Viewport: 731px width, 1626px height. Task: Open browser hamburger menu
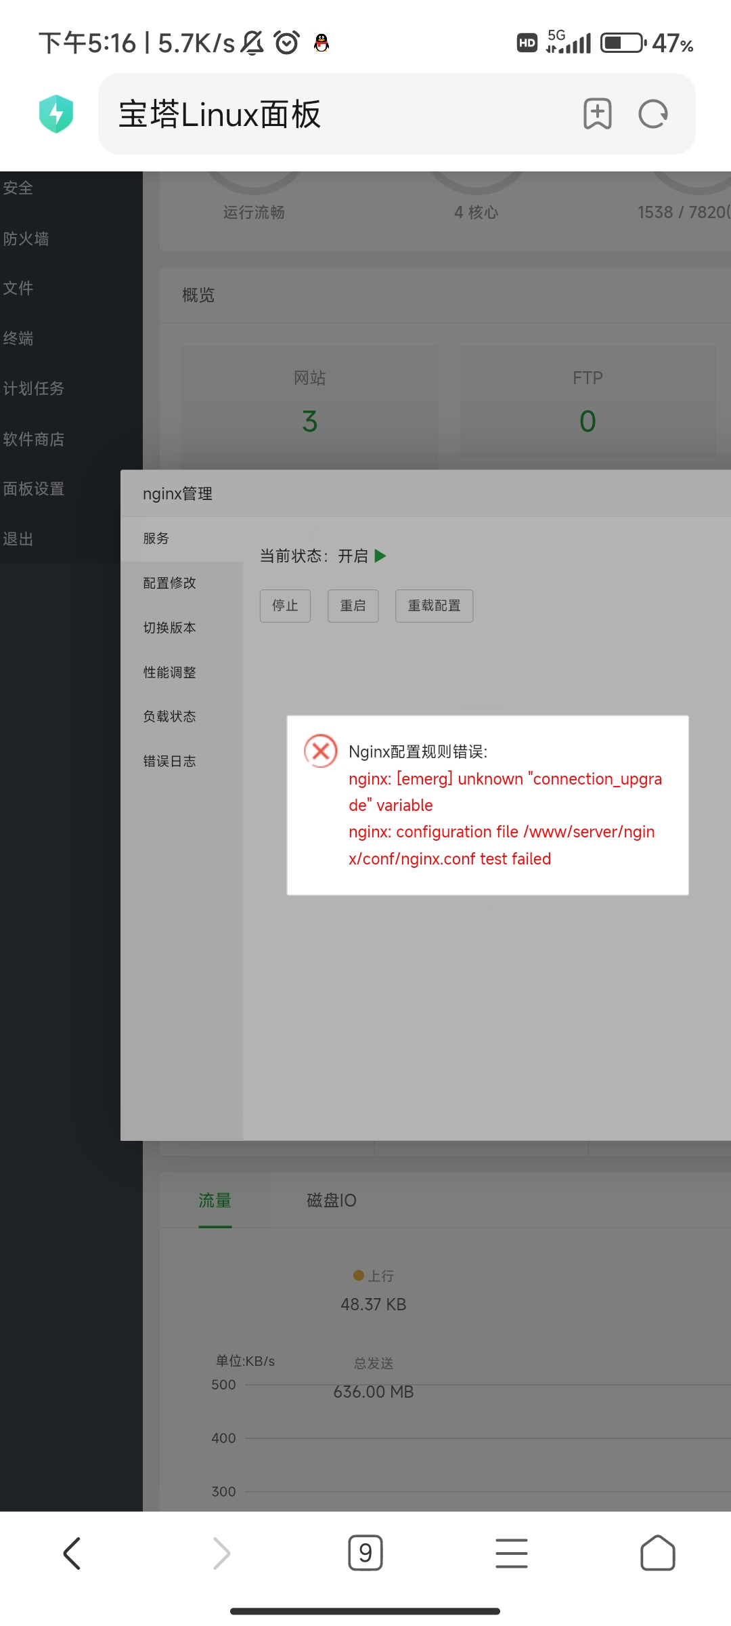tap(512, 1553)
